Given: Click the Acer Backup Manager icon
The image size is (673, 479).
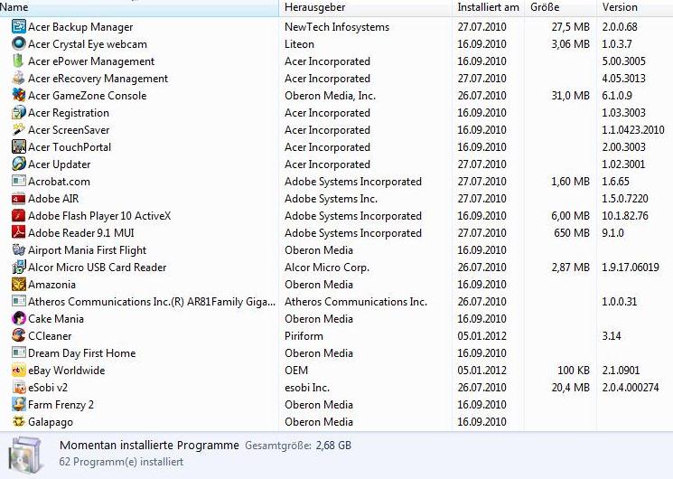Looking at the screenshot, I should click(x=19, y=27).
